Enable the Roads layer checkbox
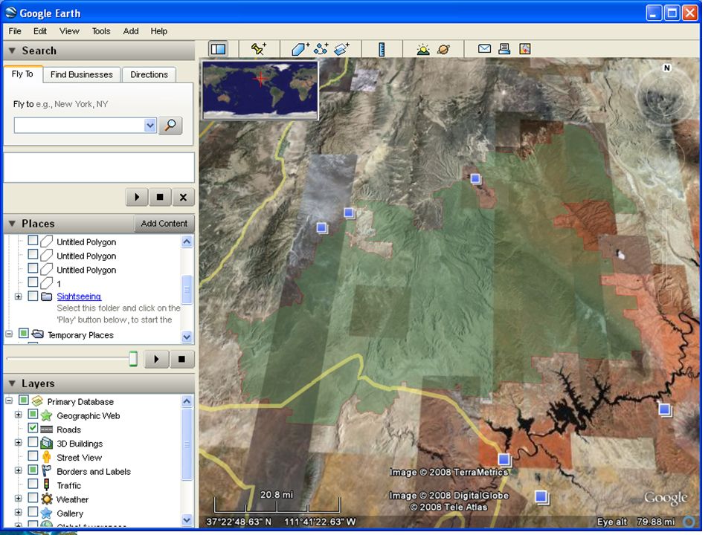The height and width of the screenshot is (535, 714). click(33, 428)
